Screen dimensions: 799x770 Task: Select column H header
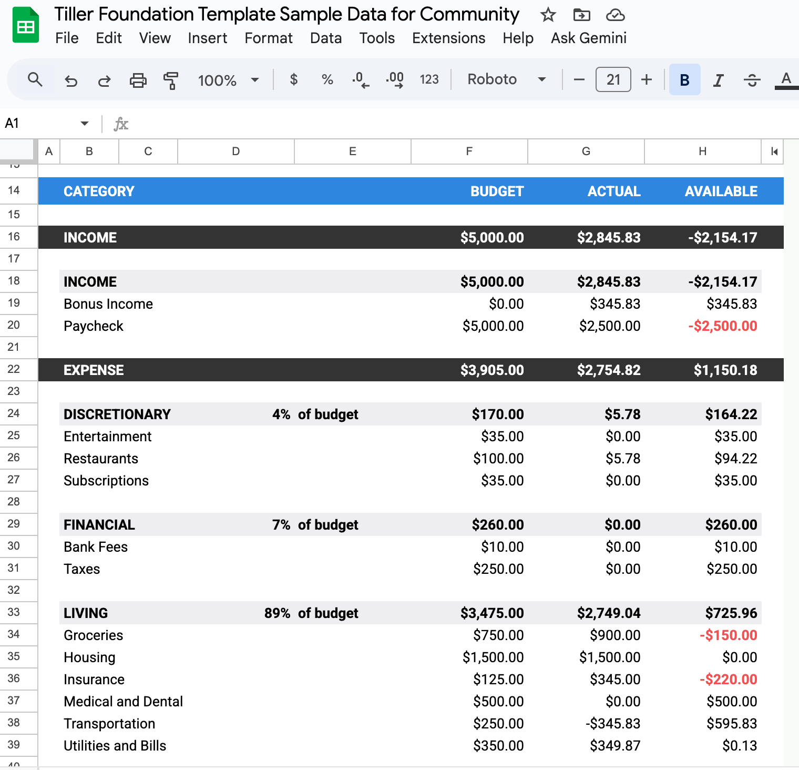(x=703, y=151)
